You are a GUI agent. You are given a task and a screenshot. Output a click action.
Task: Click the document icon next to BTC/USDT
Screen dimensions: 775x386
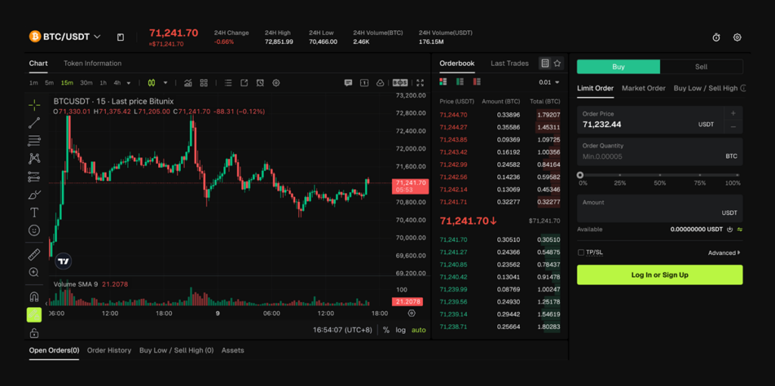[x=120, y=37]
